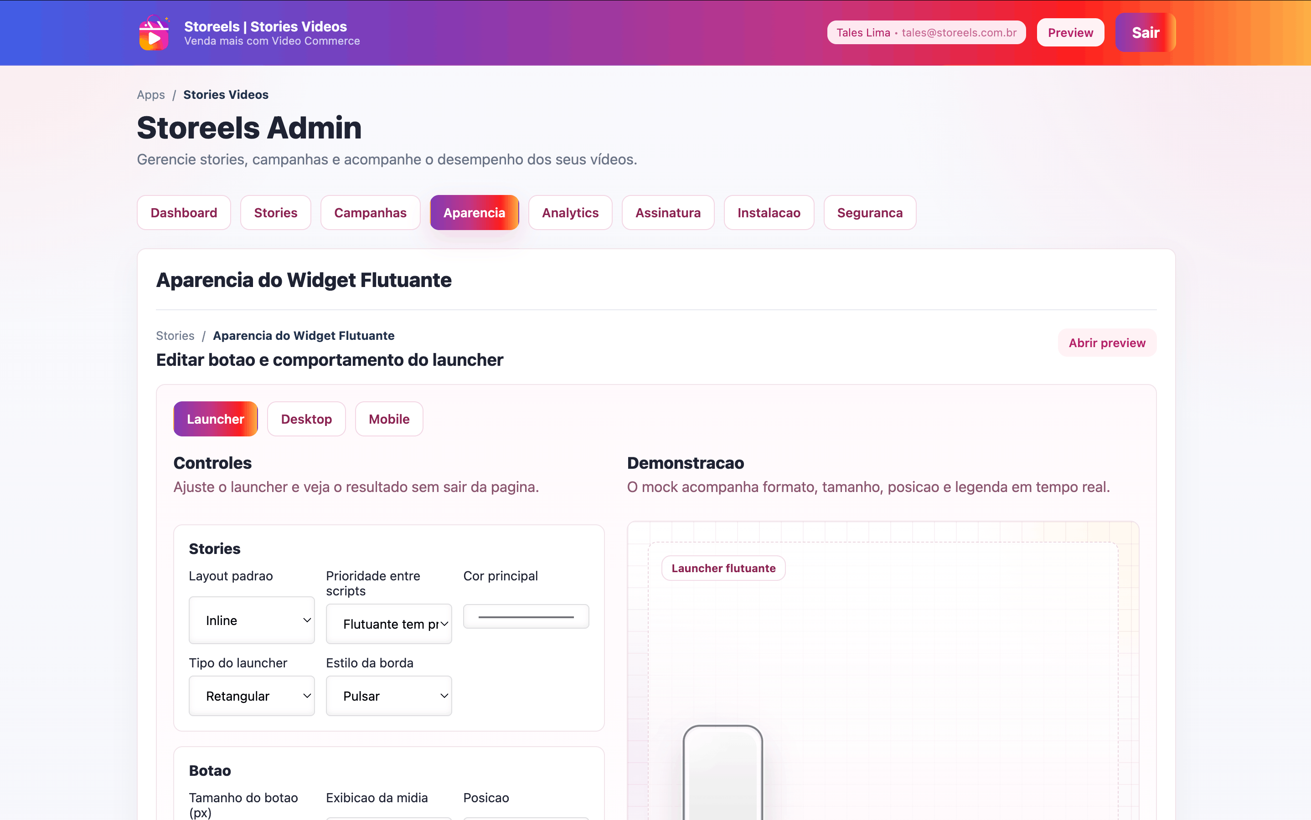This screenshot has height=820, width=1311.
Task: Click the Cor principal field
Action: 525,616
